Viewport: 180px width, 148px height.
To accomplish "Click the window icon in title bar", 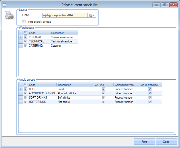I will coord(4,5).
